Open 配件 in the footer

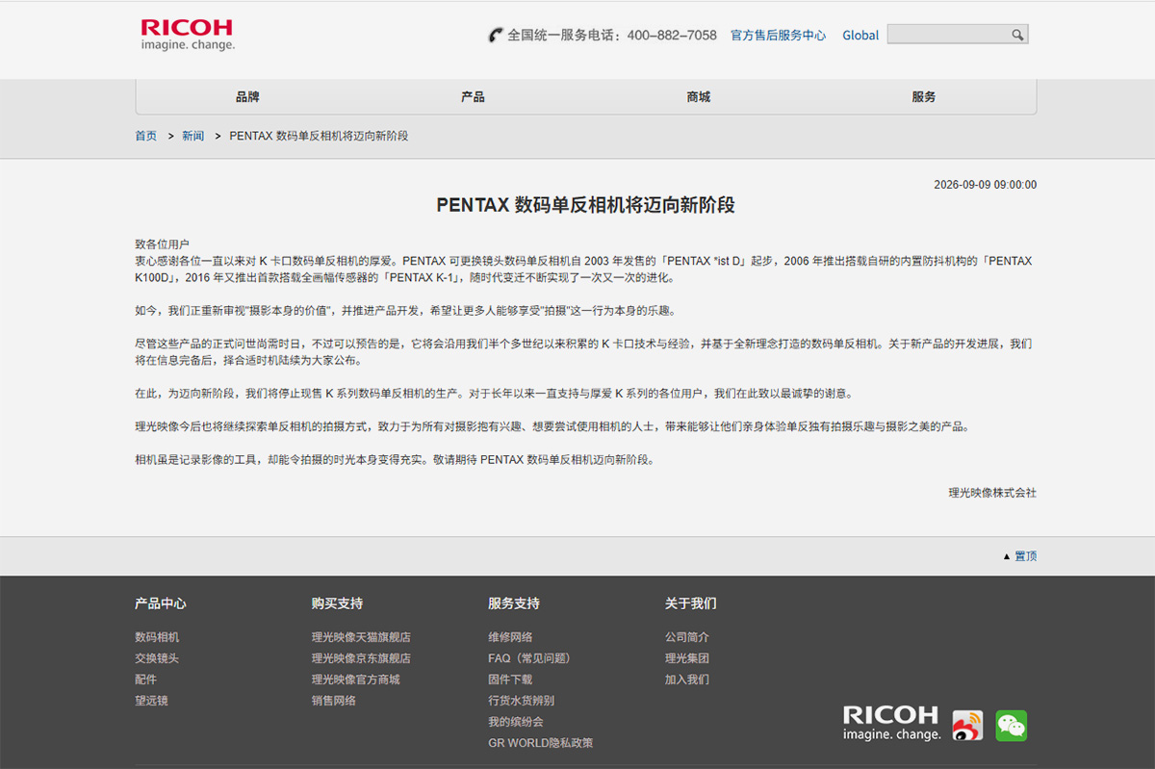pyautogui.click(x=145, y=679)
